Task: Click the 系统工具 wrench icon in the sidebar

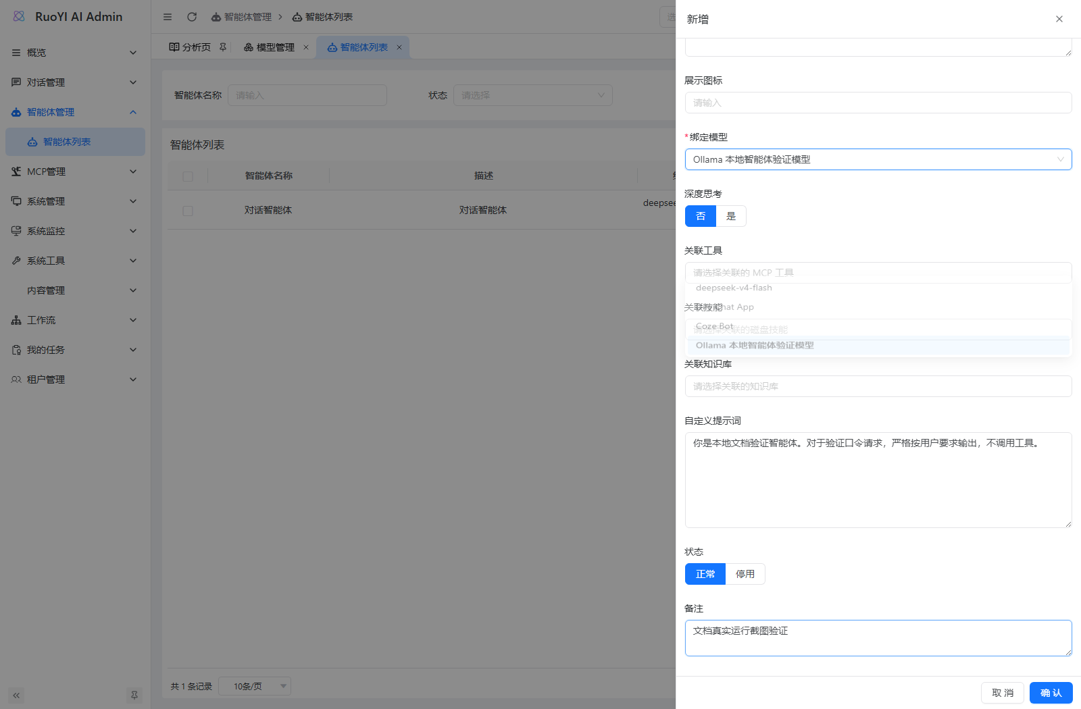Action: [x=16, y=261]
